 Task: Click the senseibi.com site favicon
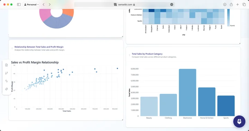tap(115, 4)
